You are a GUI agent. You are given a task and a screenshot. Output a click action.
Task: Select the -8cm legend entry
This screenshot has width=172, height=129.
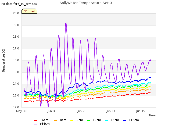(60, 120)
